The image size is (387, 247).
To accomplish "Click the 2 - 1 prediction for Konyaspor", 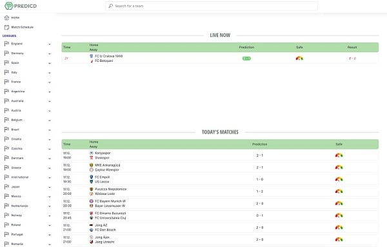I will [x=260, y=155].
